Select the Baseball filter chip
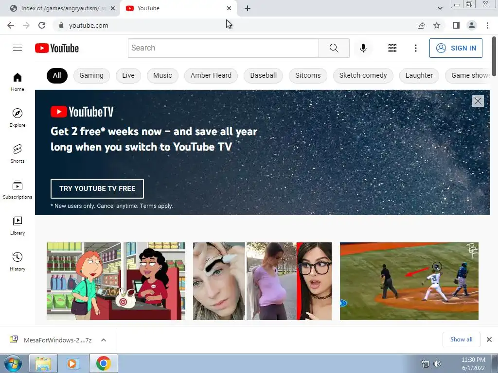The width and height of the screenshot is (498, 373). [x=263, y=75]
